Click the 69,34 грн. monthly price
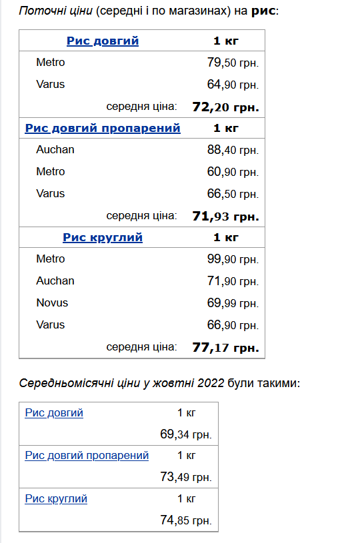The image size is (364, 543). click(x=186, y=434)
